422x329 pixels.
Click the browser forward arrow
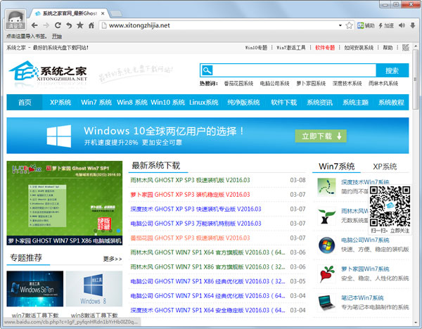(x=46, y=25)
